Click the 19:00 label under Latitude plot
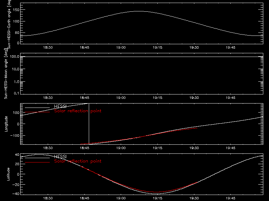Image resolution: width=269 pixels, height=201 pixels. click(x=121, y=198)
